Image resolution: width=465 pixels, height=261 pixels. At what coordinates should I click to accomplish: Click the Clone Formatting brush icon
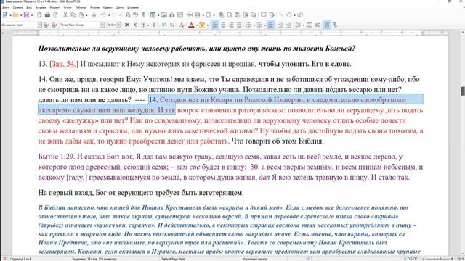coord(94,15)
